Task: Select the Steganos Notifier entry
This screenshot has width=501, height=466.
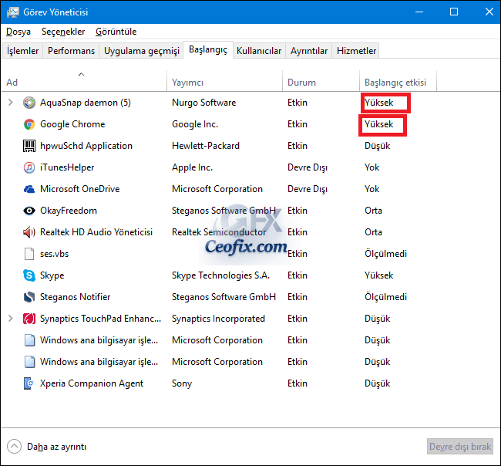Action: point(75,297)
